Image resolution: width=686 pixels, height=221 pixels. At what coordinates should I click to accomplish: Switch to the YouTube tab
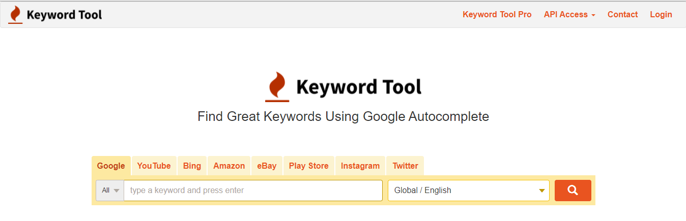click(154, 166)
